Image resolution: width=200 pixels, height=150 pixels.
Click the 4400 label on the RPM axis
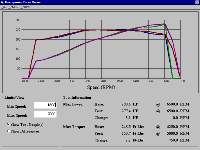click(101, 81)
